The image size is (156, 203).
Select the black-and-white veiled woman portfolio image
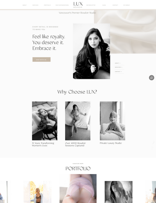pyautogui.click(x=119, y=192)
